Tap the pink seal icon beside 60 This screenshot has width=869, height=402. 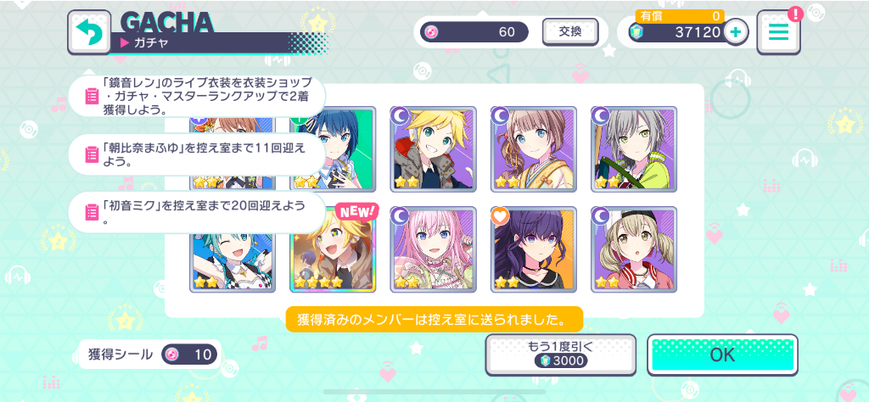tap(430, 32)
